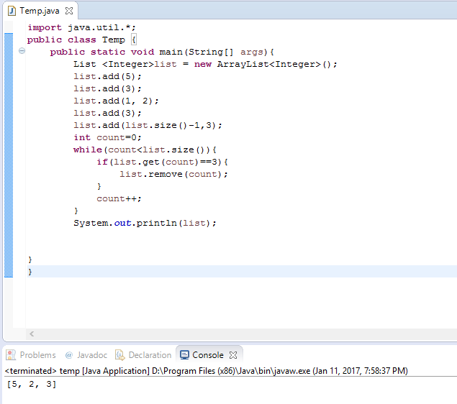This screenshot has width=457, height=404.
Task: Click the highlighted last closing brace line
Action: coord(242,271)
